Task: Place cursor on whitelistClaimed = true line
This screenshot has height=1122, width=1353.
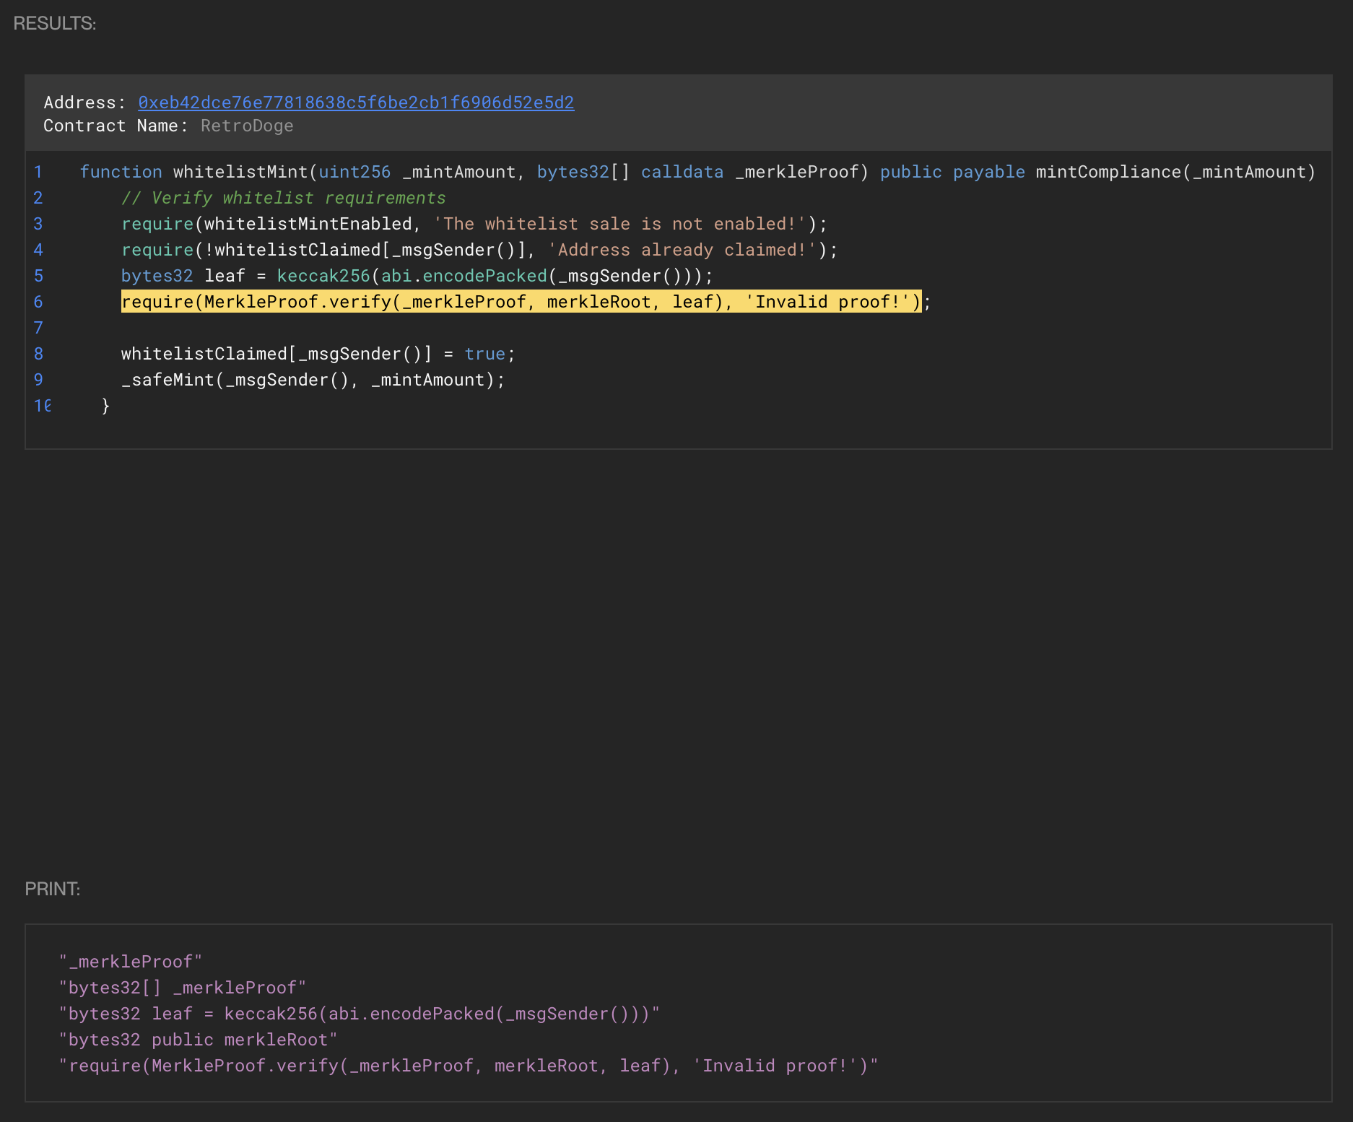Action: point(318,354)
